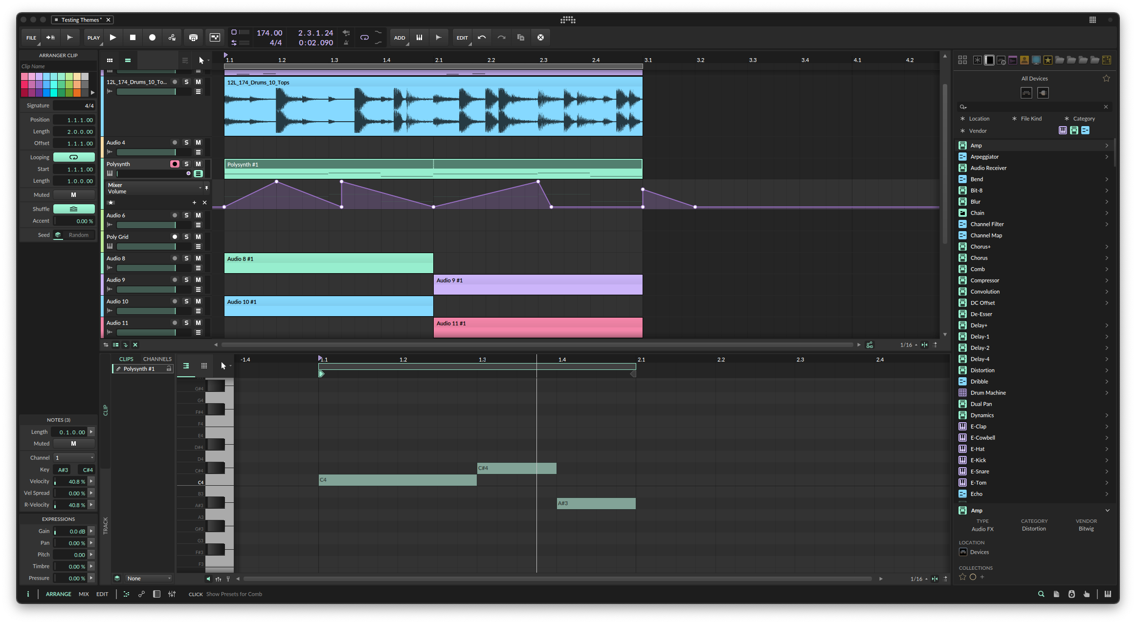
Task: Expand the Compressor device entry
Action: pyautogui.click(x=1106, y=280)
